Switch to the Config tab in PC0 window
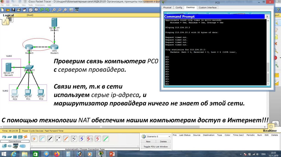281x157 pixels. coord(179,7)
